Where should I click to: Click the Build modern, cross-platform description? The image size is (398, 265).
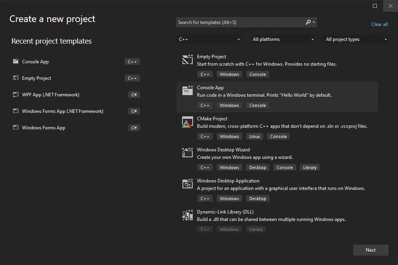pos(282,126)
